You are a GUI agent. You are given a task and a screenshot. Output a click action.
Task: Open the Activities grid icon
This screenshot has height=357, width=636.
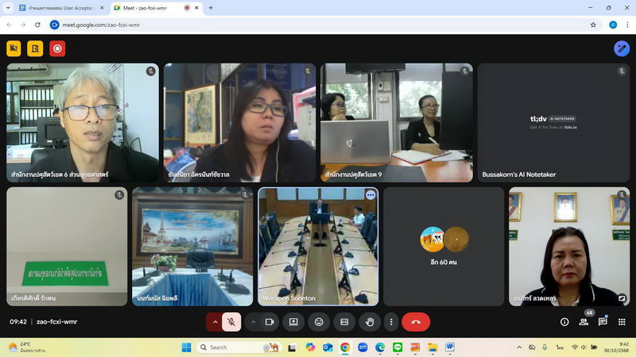(622, 322)
